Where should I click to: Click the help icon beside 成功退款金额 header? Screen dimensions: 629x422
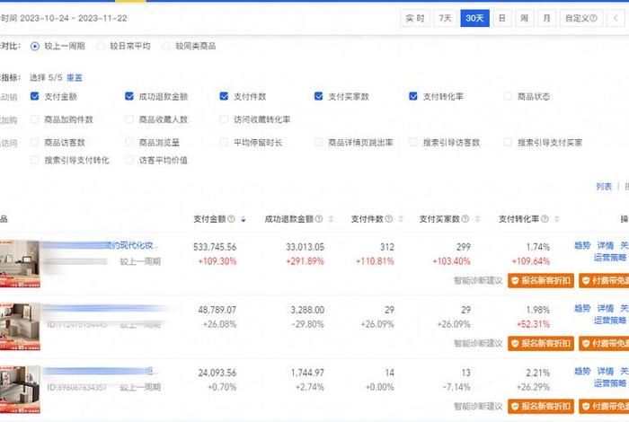[x=319, y=219]
